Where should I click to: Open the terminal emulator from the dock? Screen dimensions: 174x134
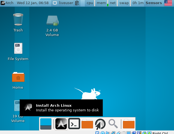point(74,124)
